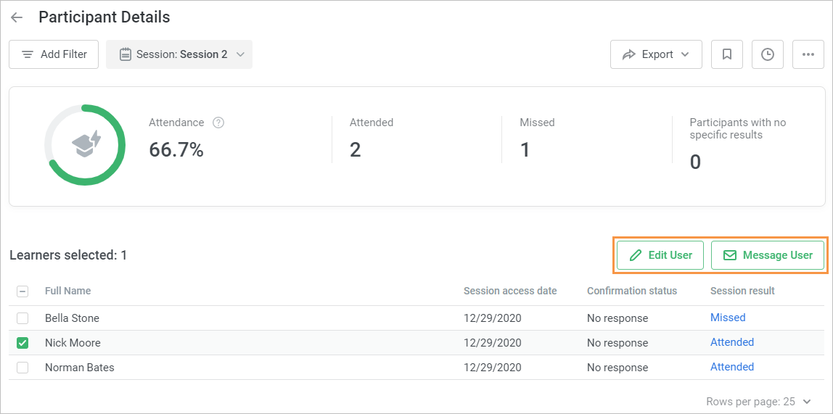Click the Add Filter button

coord(54,54)
